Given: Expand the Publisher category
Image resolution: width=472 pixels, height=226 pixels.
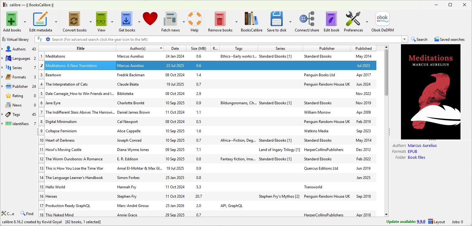Looking at the screenshot, I should [2, 87].
